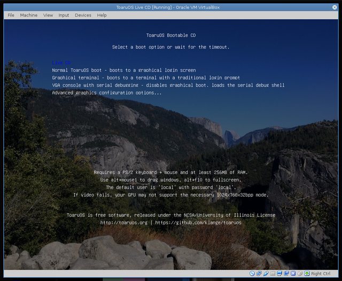Close the VirtualBox VM window
This screenshot has height=281, width=342.
point(335,7)
